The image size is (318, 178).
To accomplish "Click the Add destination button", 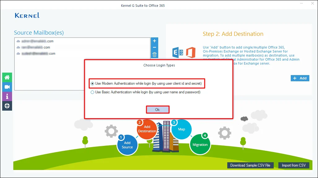I will pyautogui.click(x=300, y=78).
